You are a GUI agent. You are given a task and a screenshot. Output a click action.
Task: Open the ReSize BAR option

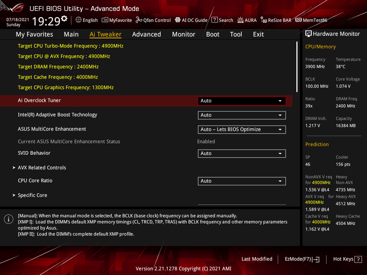point(276,20)
